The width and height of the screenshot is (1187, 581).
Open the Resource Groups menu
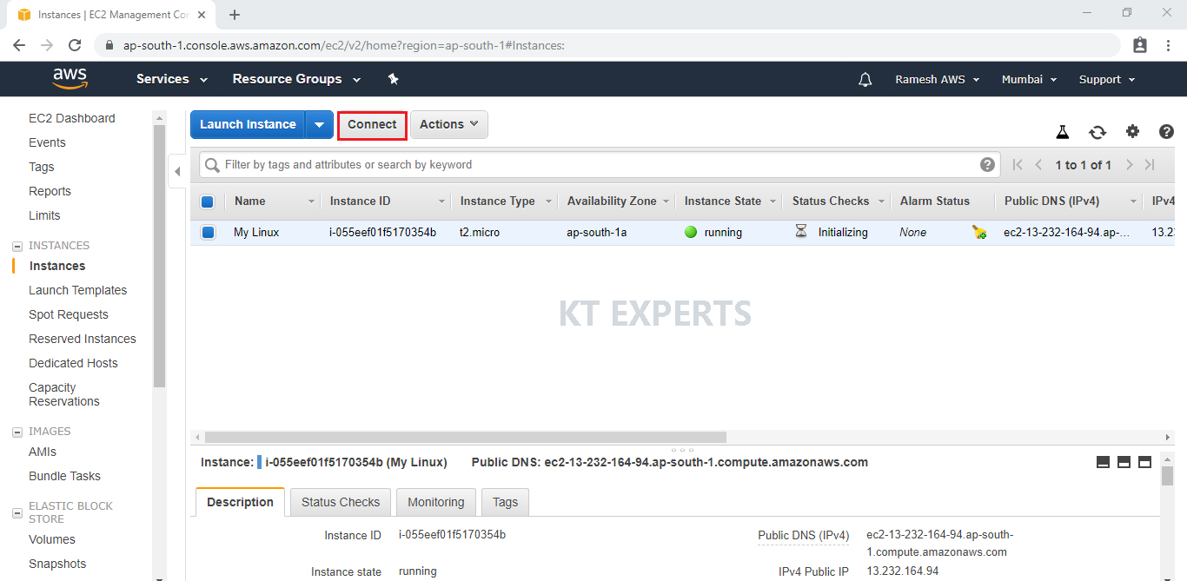tap(296, 79)
